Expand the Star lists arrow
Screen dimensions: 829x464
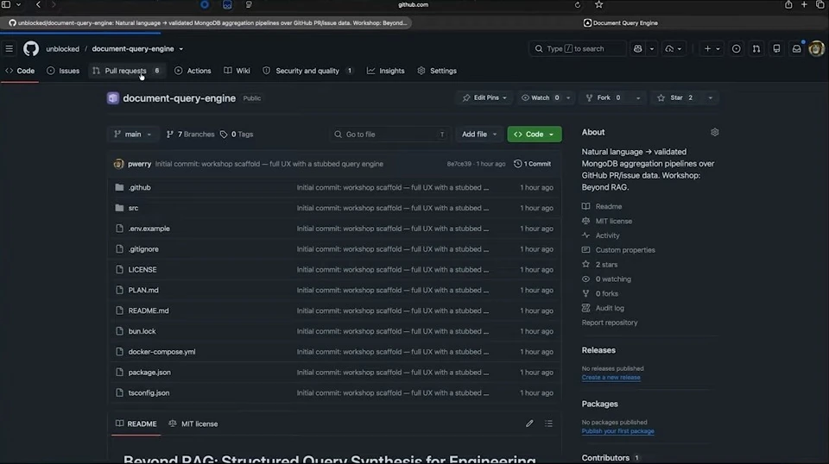coord(710,97)
